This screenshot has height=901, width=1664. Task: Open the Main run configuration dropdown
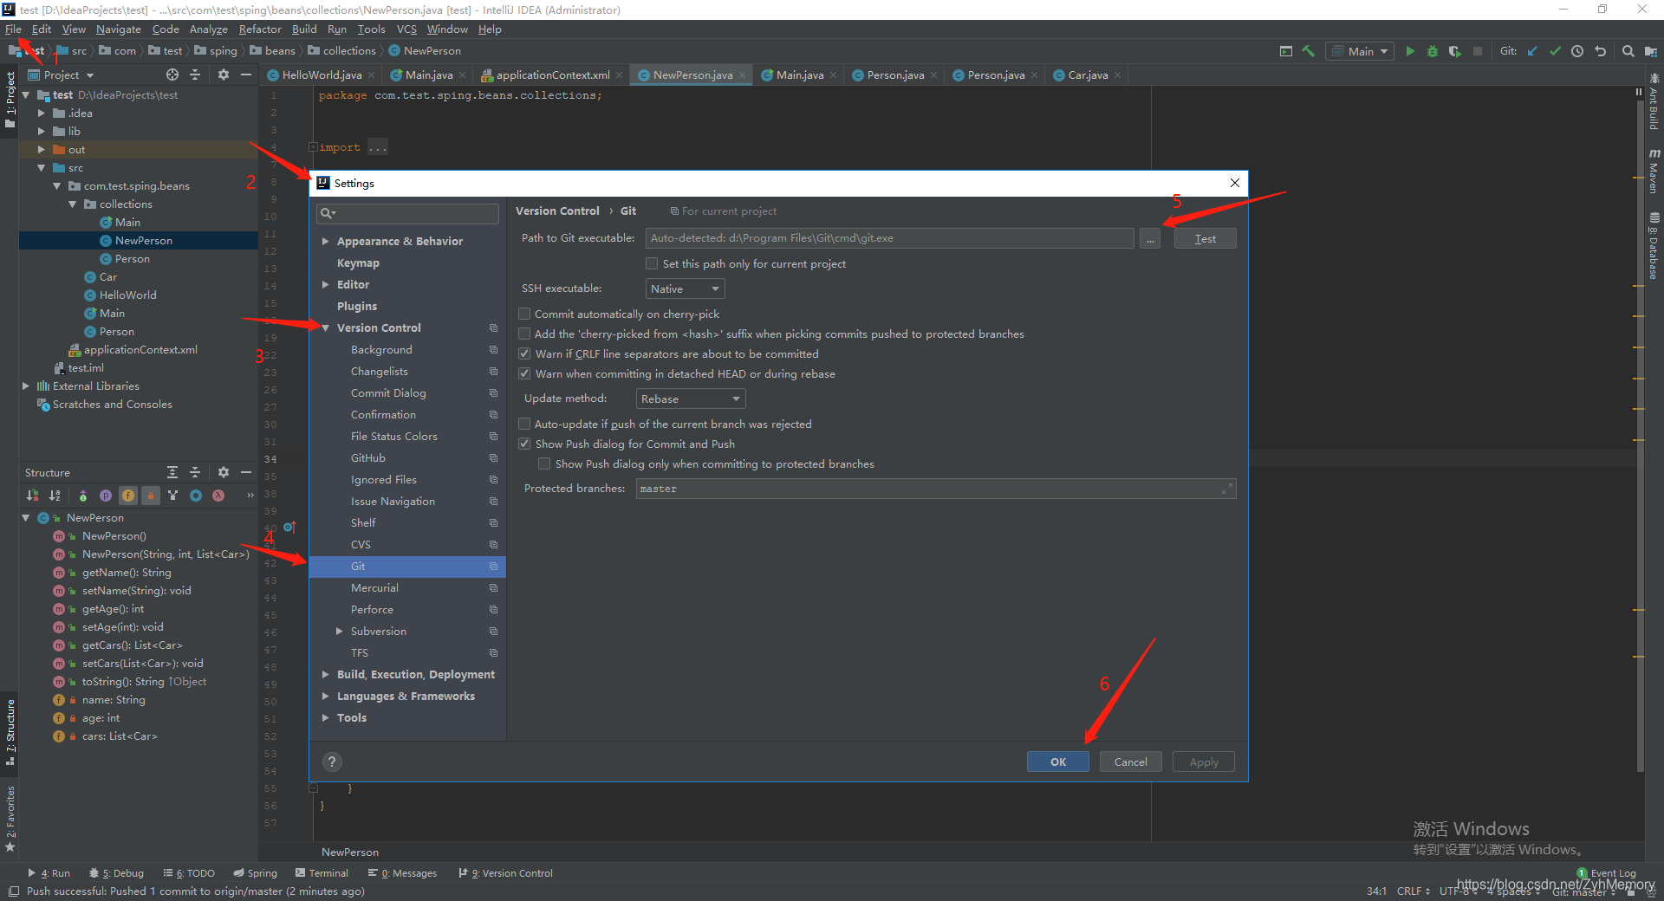(1361, 51)
